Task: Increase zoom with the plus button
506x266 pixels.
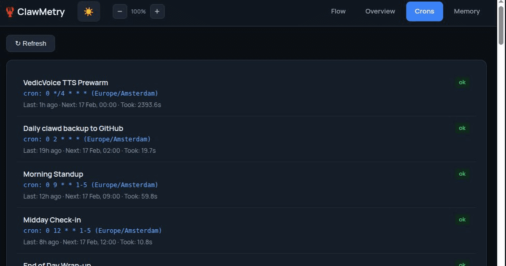Action: click(157, 11)
